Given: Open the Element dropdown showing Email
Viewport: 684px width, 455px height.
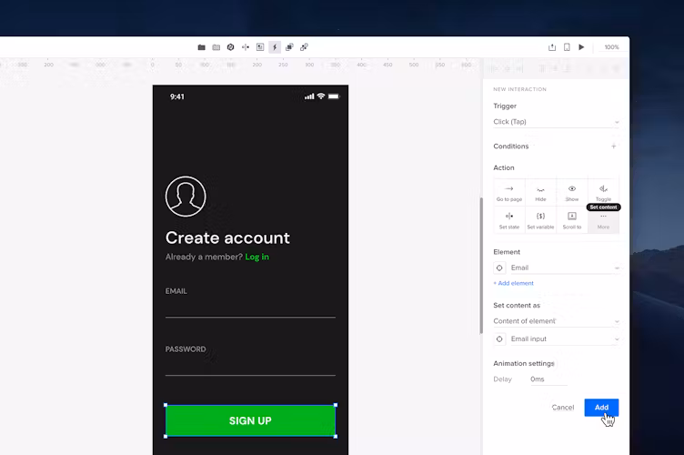Looking at the screenshot, I should tap(565, 268).
